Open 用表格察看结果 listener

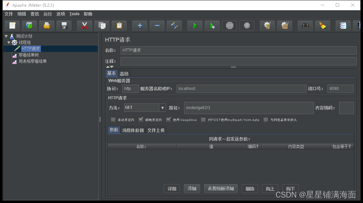(x=33, y=61)
